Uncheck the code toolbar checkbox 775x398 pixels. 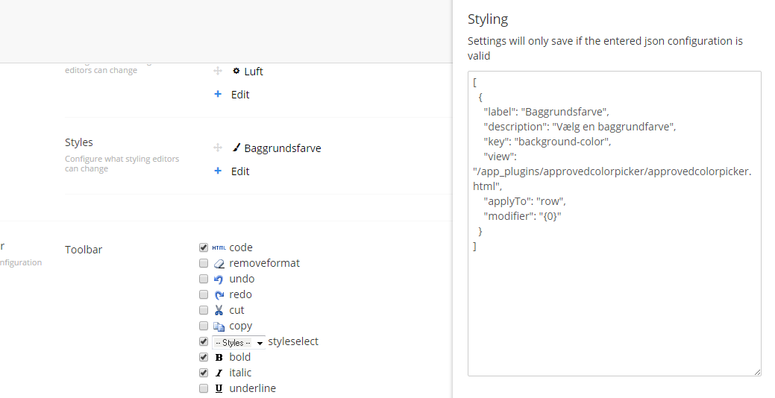[x=203, y=247]
